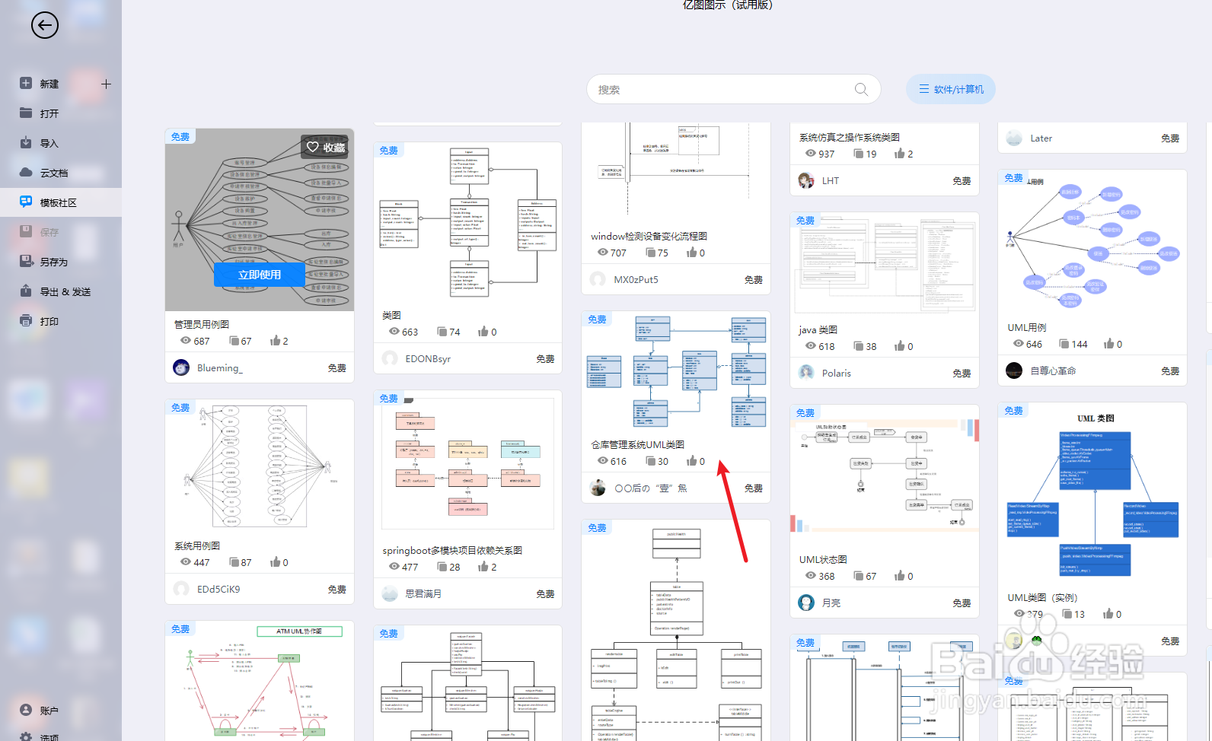This screenshot has height=741, width=1212.
Task: Click copies icon showing 144 on UML用例
Action: (1064, 343)
